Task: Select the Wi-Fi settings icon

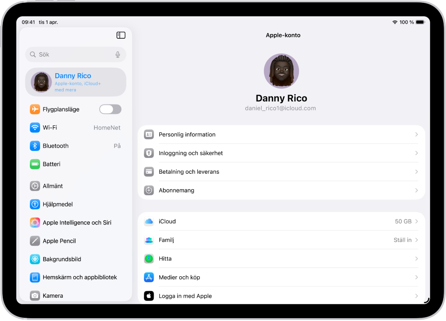Action: point(34,127)
